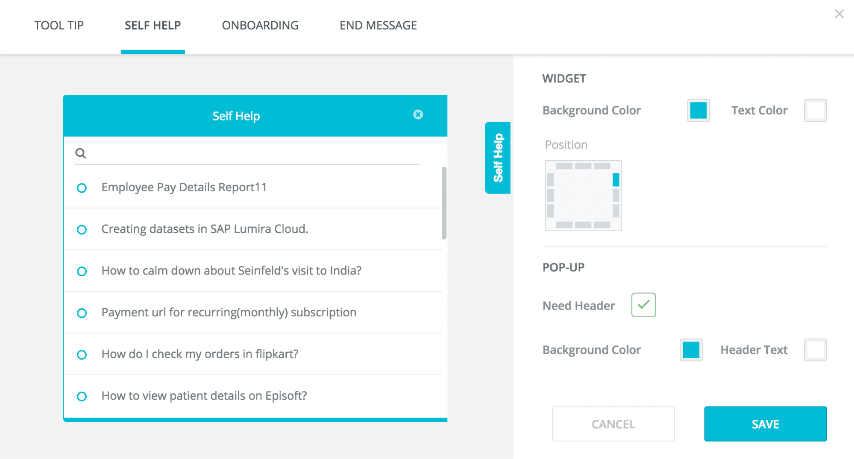Close the settings dialog with the X
Screen dimensions: 854x459
click(x=839, y=14)
